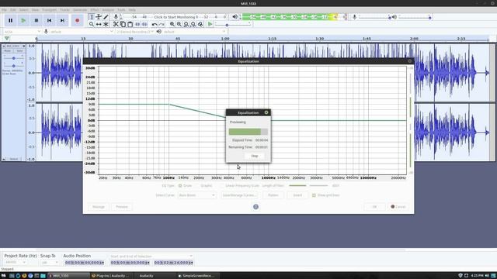This screenshot has height=279, width=497.
Task: Click the recording meter microphone icon
Action: (116, 17)
